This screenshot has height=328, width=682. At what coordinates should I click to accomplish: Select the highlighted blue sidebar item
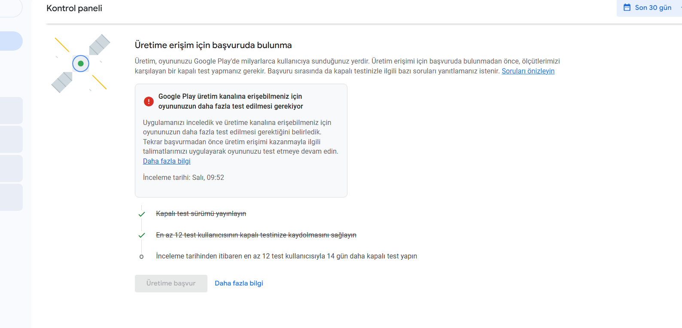pyautogui.click(x=11, y=41)
